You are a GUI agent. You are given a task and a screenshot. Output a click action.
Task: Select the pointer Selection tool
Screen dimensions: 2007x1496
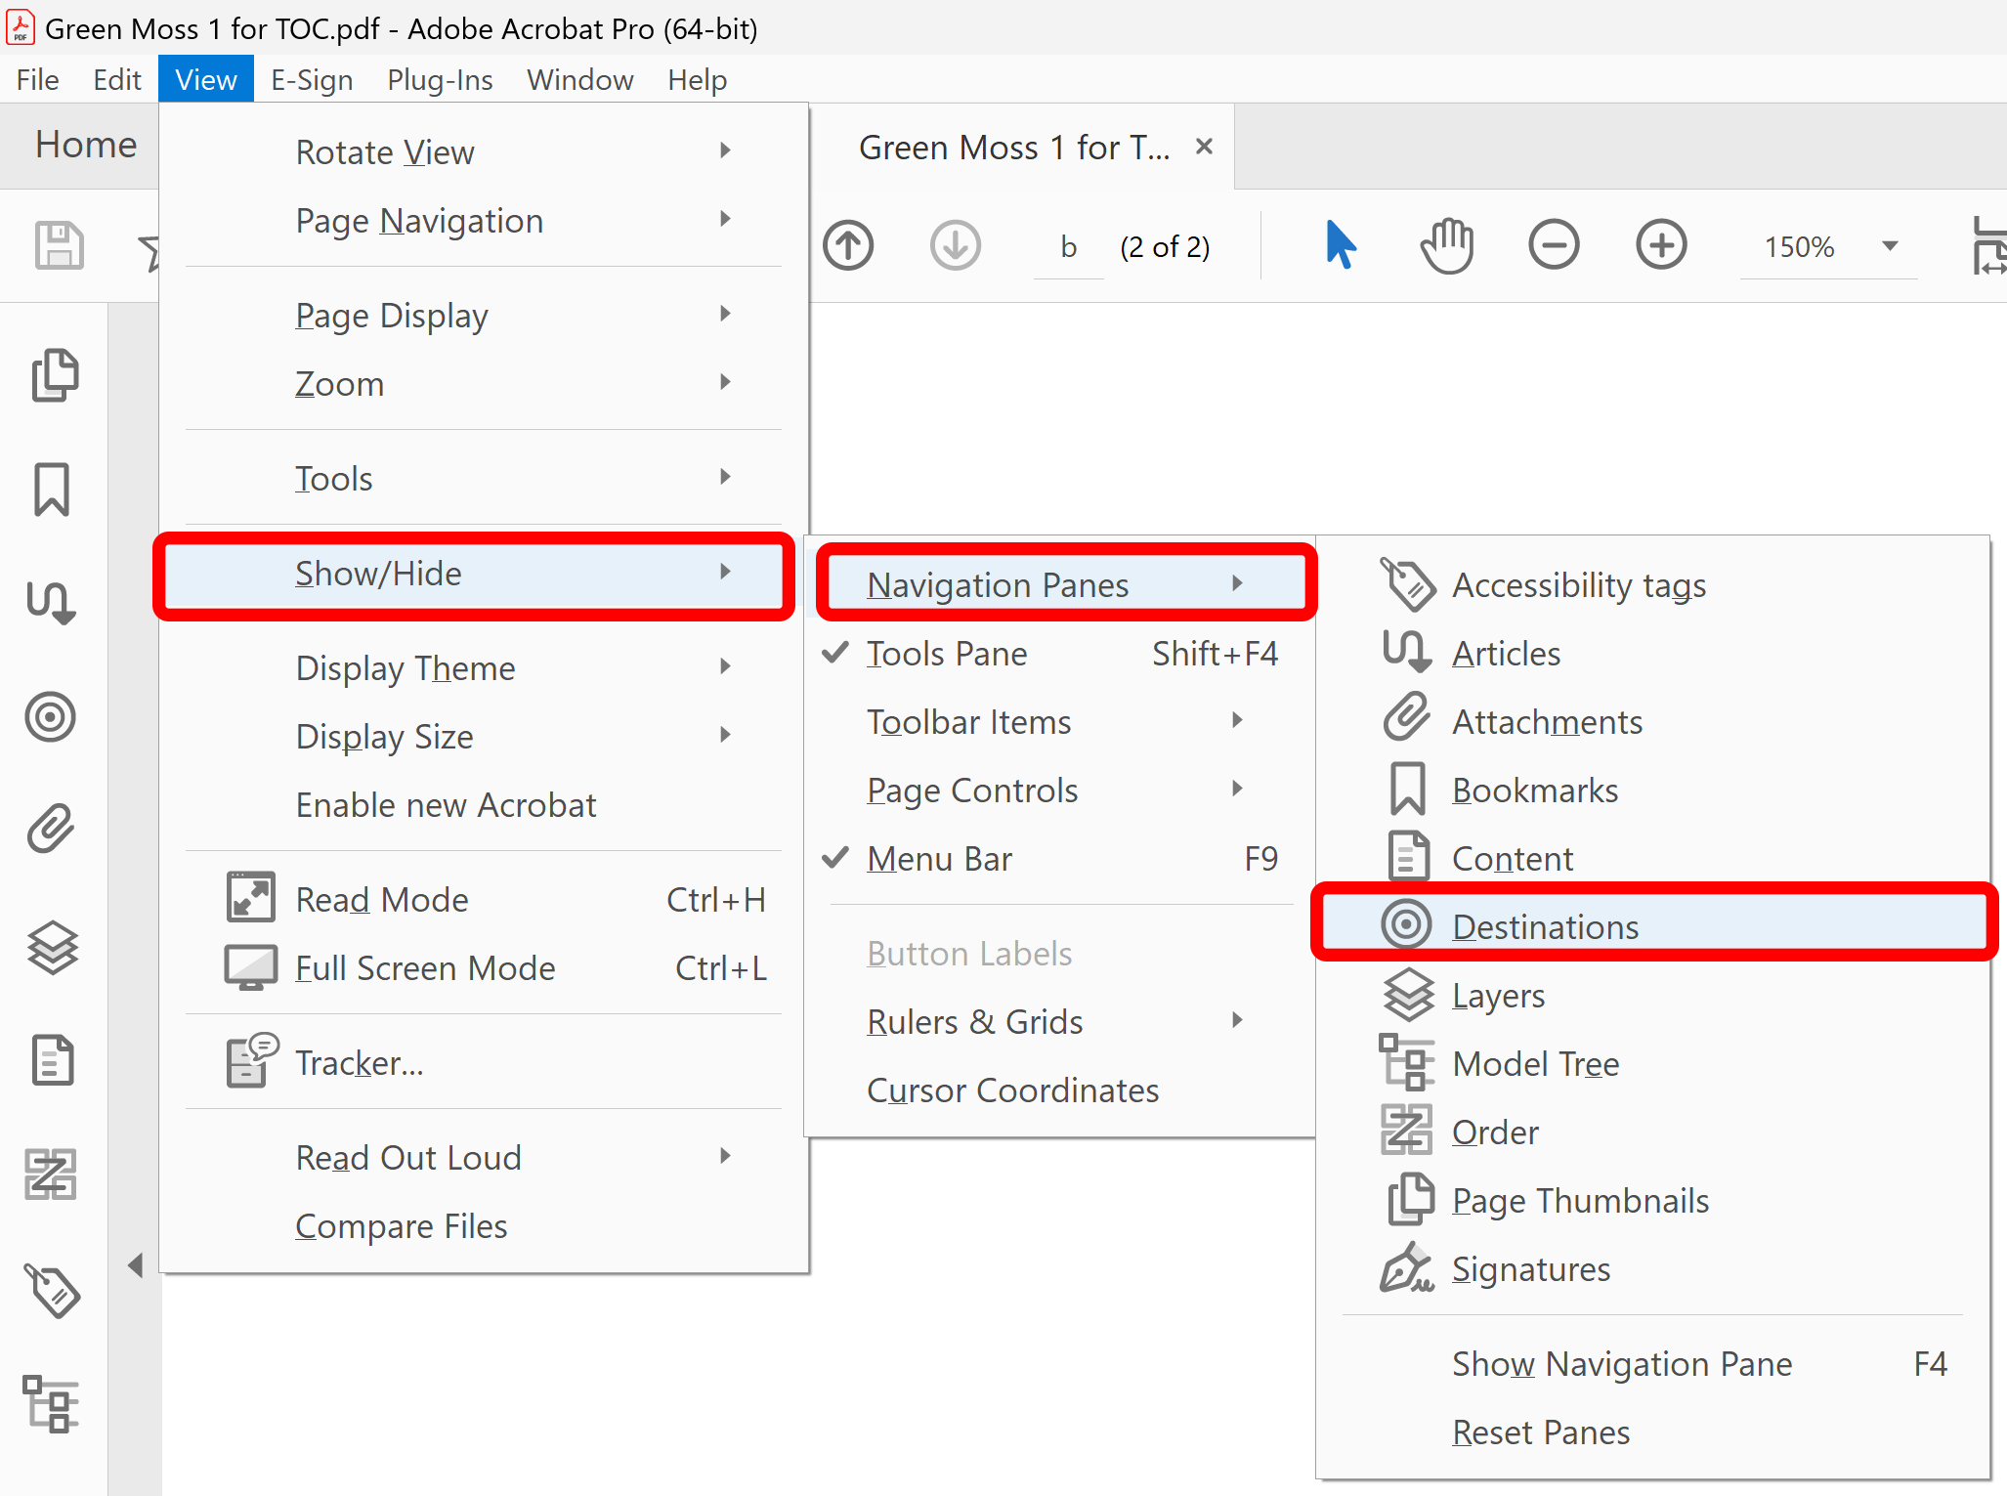tap(1341, 245)
